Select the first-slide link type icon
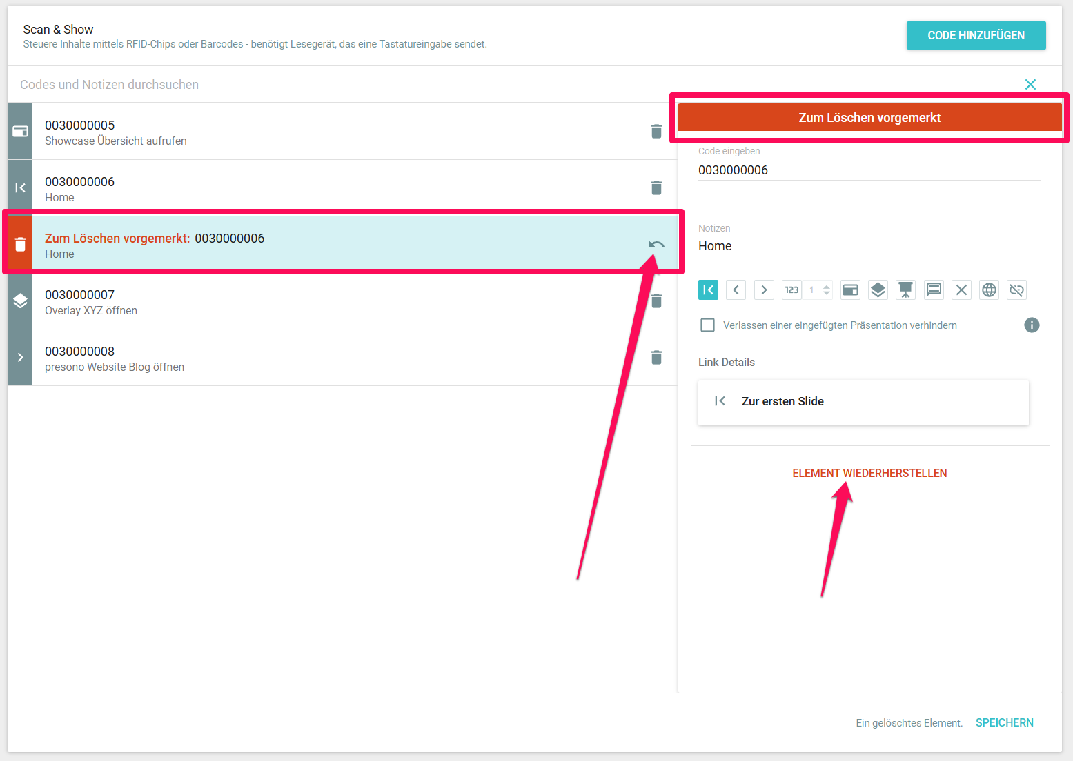Screen dimensions: 1073x761 pyautogui.click(x=708, y=290)
